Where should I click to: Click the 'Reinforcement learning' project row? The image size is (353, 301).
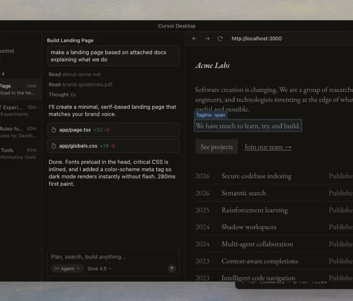tap(274, 210)
